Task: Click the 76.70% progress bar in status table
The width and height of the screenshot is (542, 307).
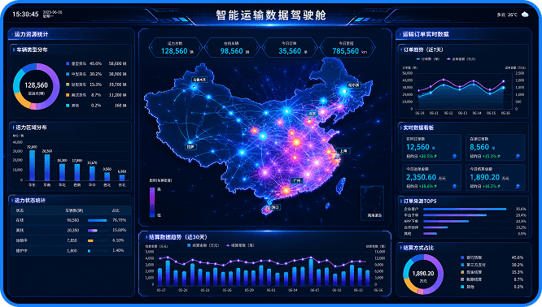Action: click(x=98, y=220)
